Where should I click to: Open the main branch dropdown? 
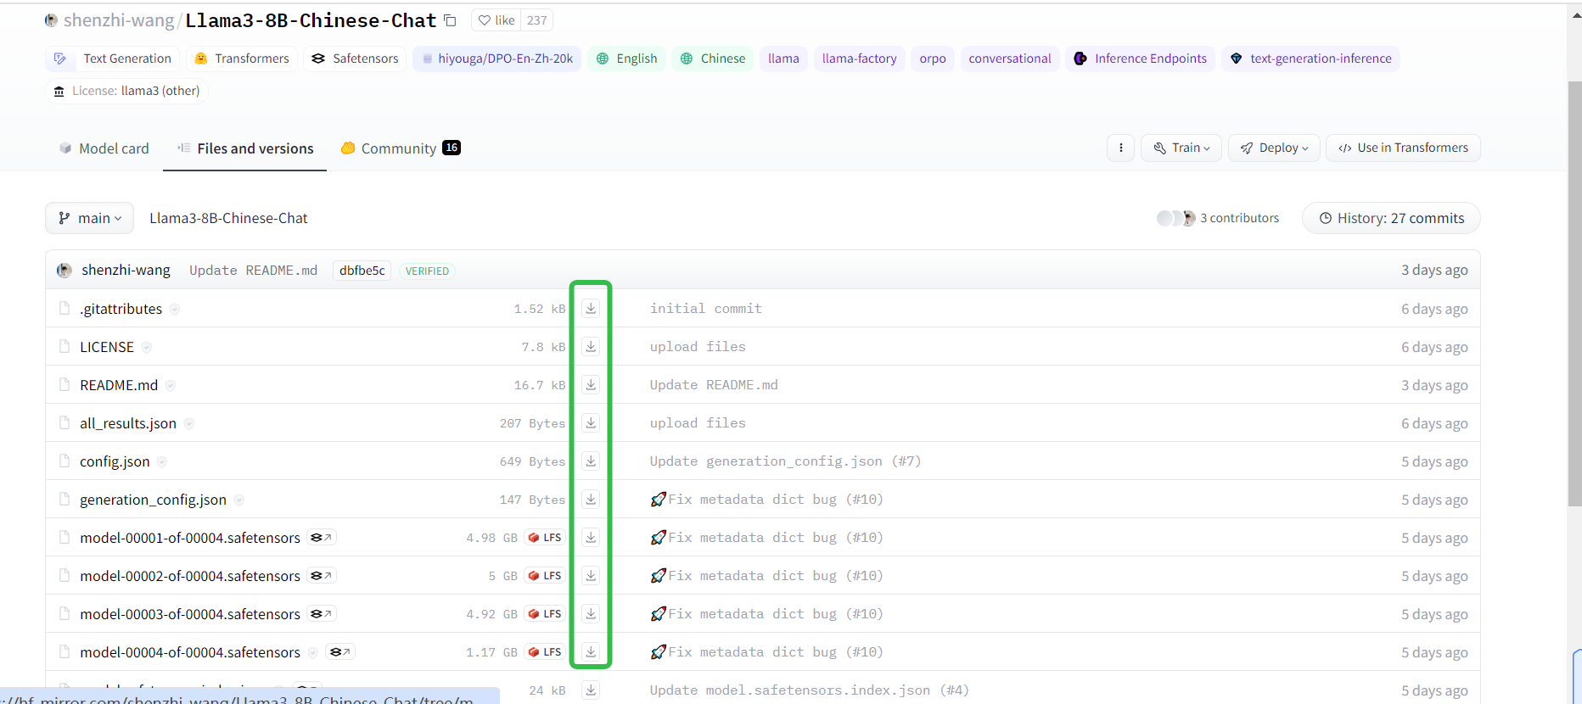coord(89,218)
